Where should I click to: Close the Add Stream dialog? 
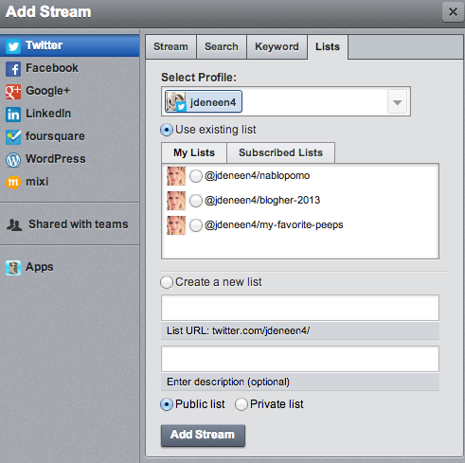(453, 12)
